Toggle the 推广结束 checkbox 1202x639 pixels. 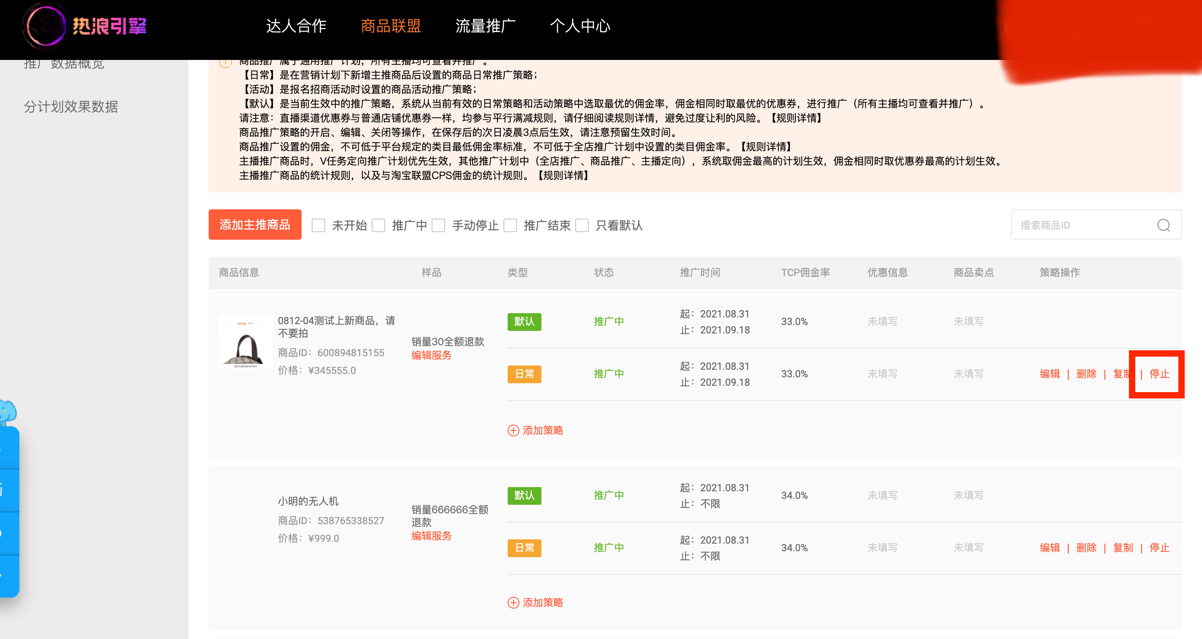(510, 225)
